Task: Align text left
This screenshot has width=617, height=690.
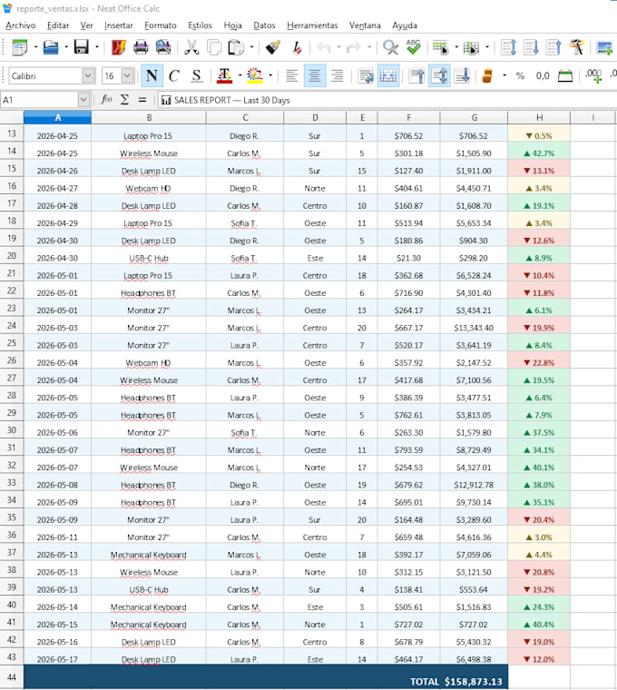Action: pos(291,75)
